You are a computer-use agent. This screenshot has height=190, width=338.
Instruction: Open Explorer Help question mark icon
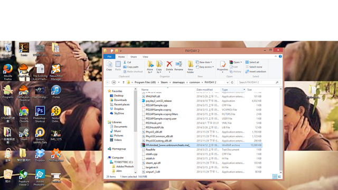[x=280, y=56]
